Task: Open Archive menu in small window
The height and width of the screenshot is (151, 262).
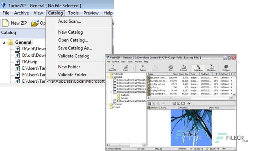Action: click(x=115, y=62)
